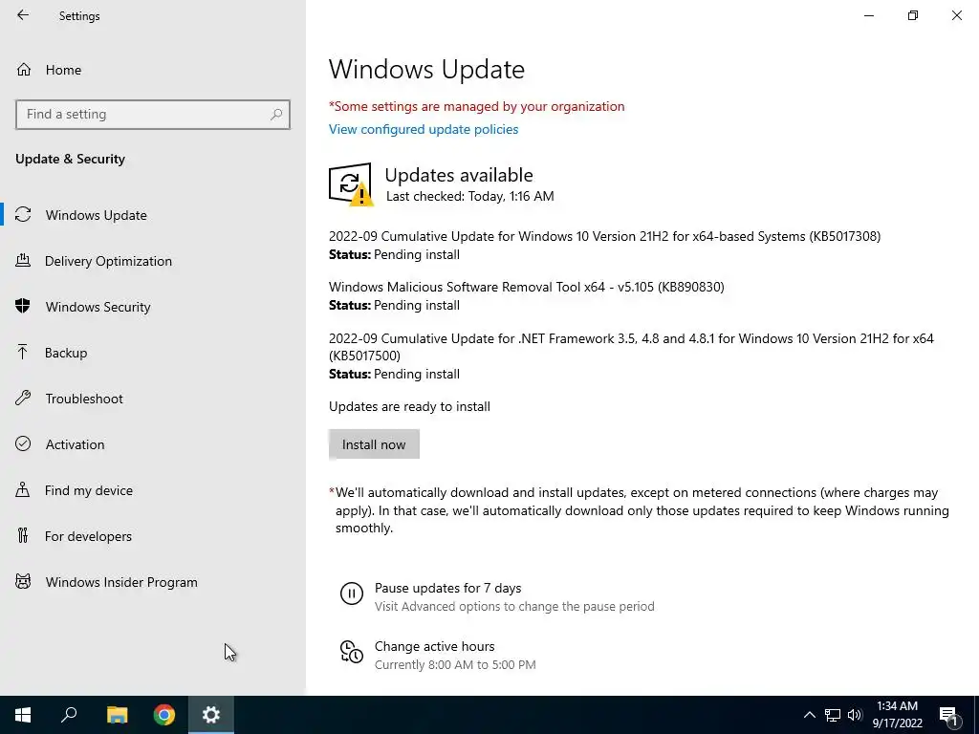This screenshot has width=979, height=734.
Task: Click the Troubleshoot wrench icon
Action: tap(23, 398)
